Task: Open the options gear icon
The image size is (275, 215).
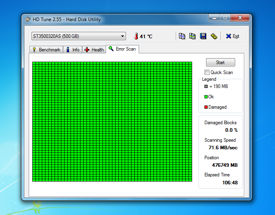Action: pos(214,36)
